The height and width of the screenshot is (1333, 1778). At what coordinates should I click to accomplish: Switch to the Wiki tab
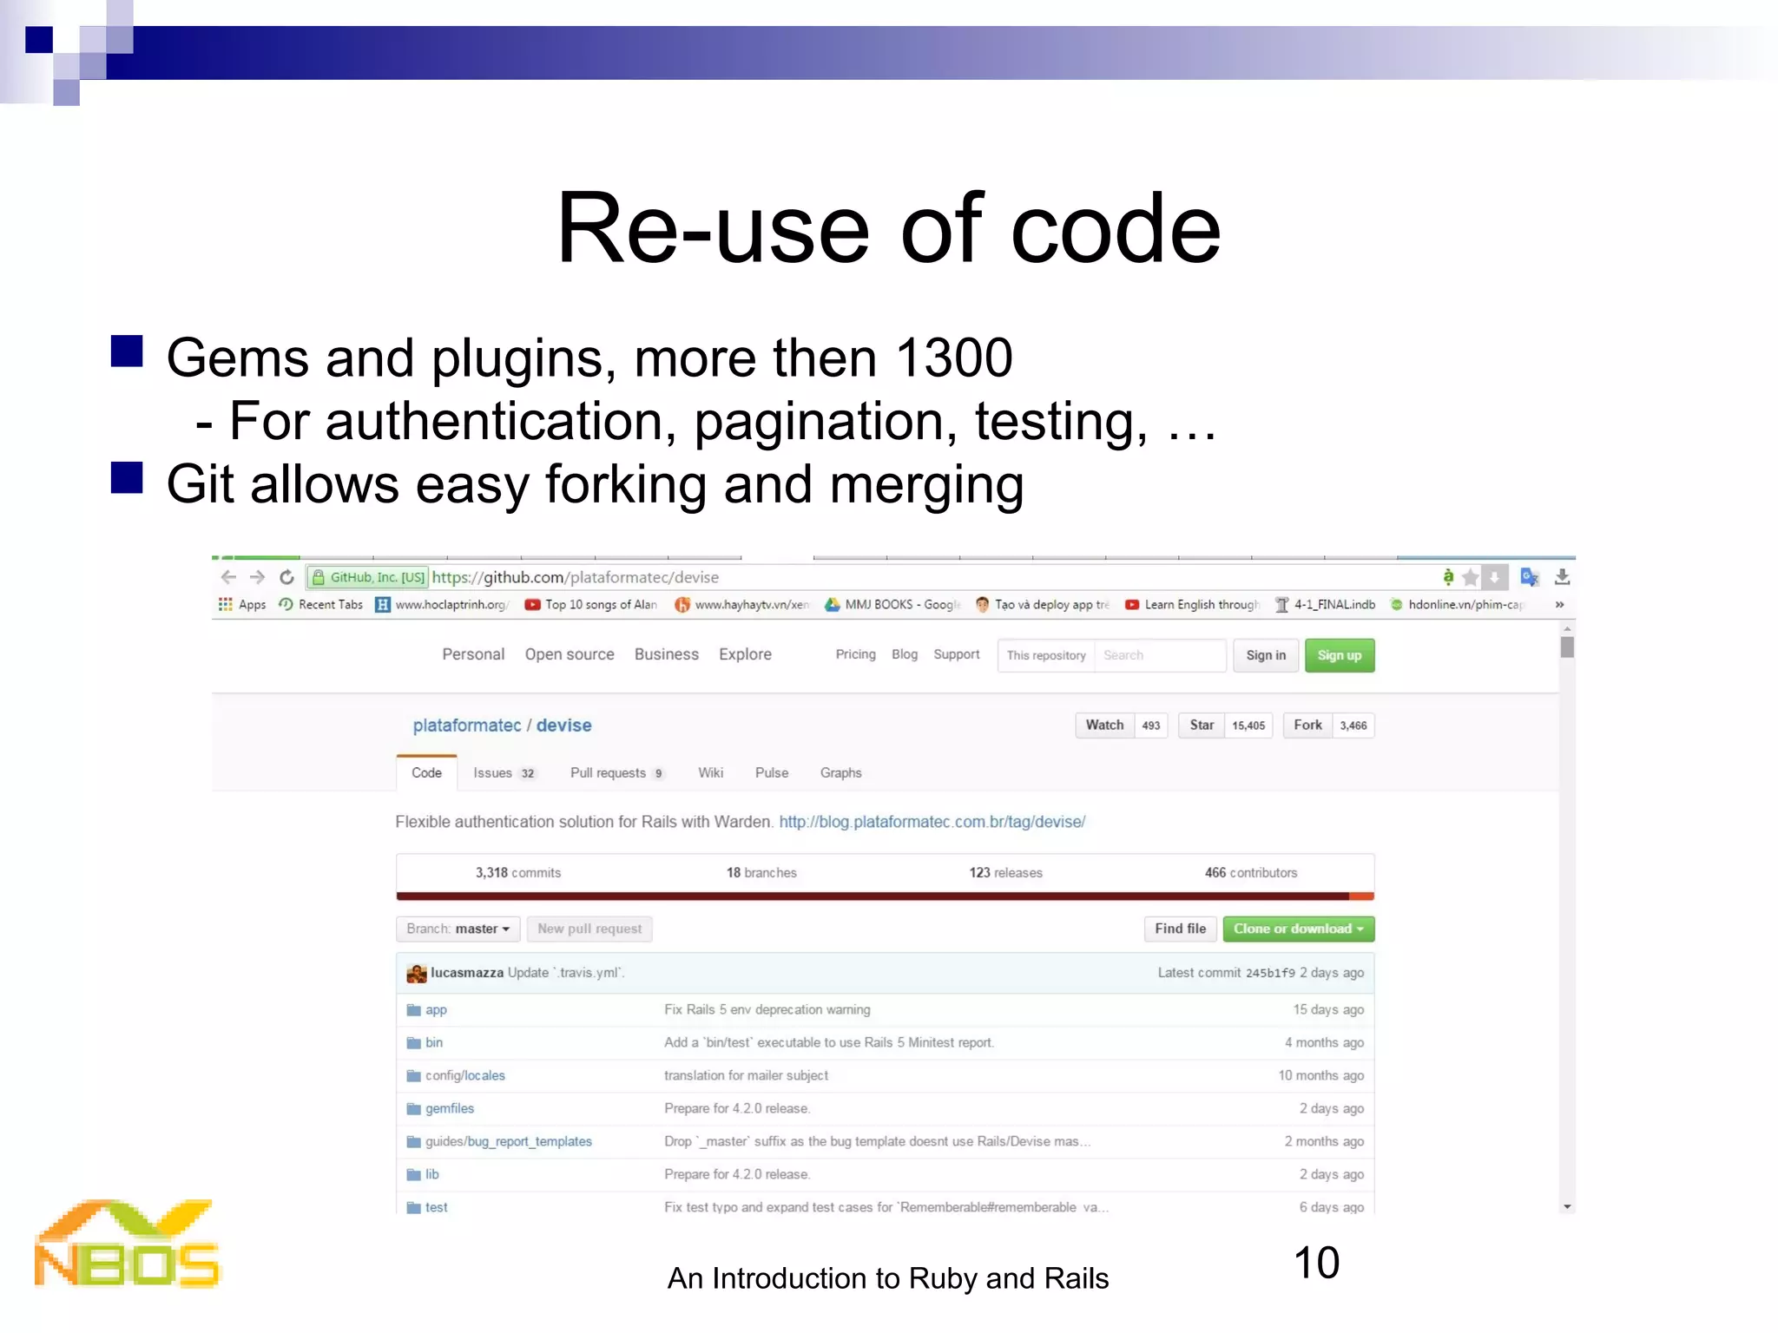click(x=710, y=773)
